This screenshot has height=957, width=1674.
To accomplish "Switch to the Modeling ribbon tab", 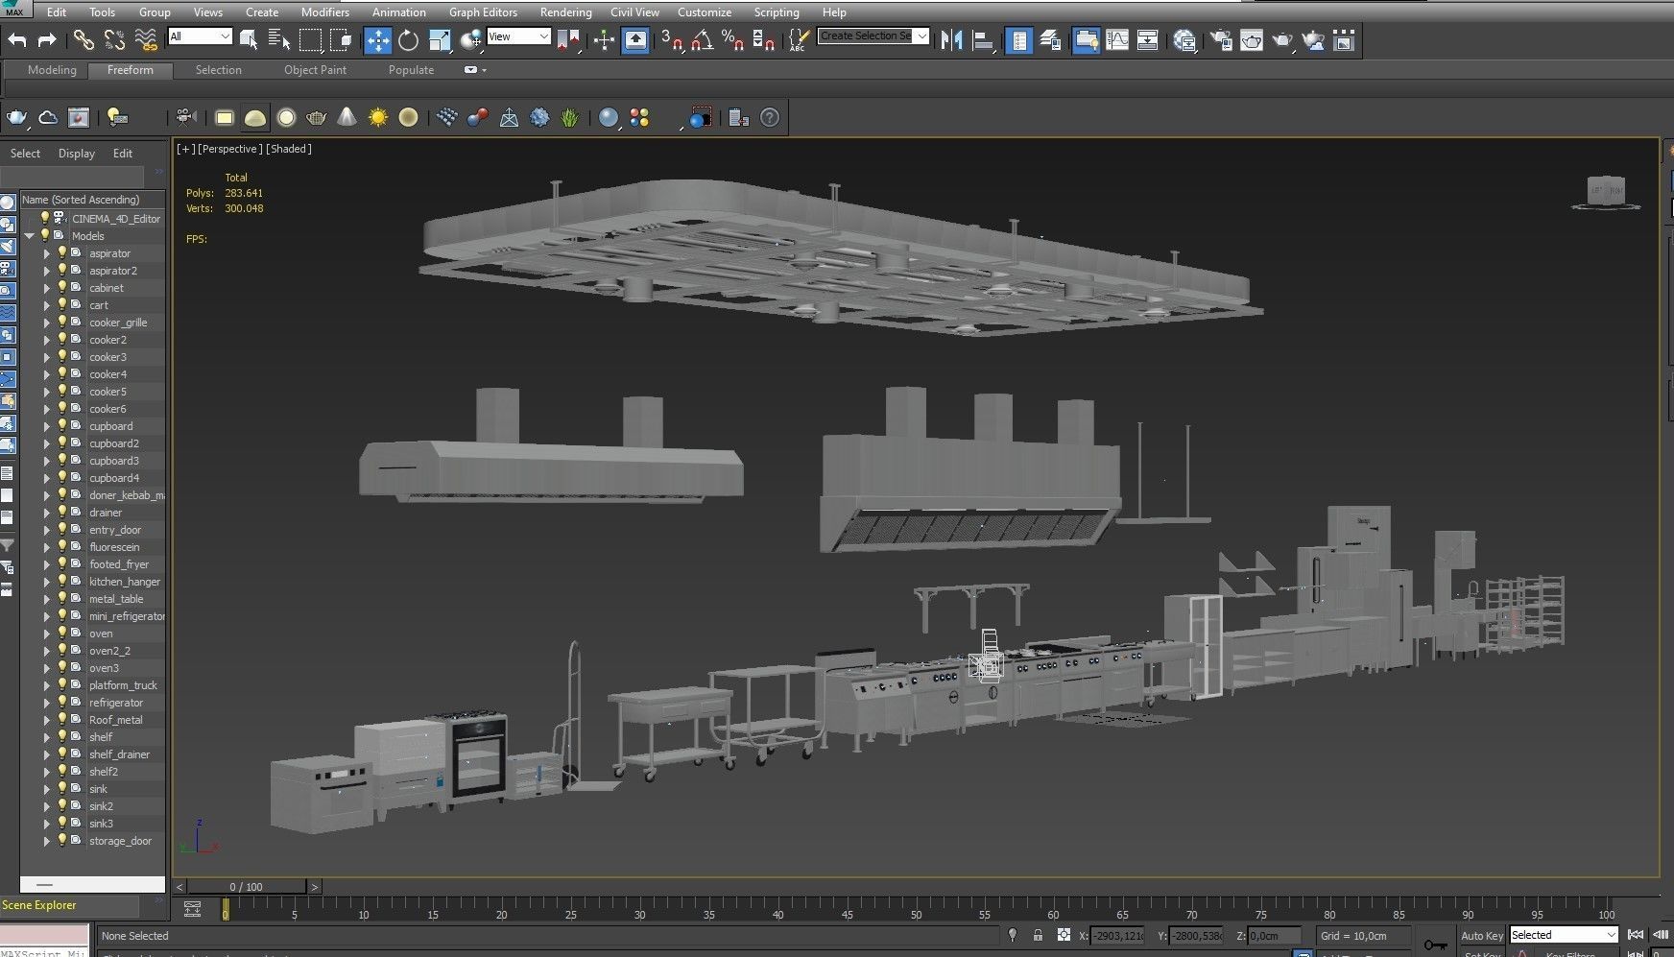I will [x=52, y=70].
